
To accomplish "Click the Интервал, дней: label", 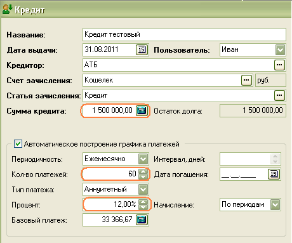I will [x=180, y=159].
